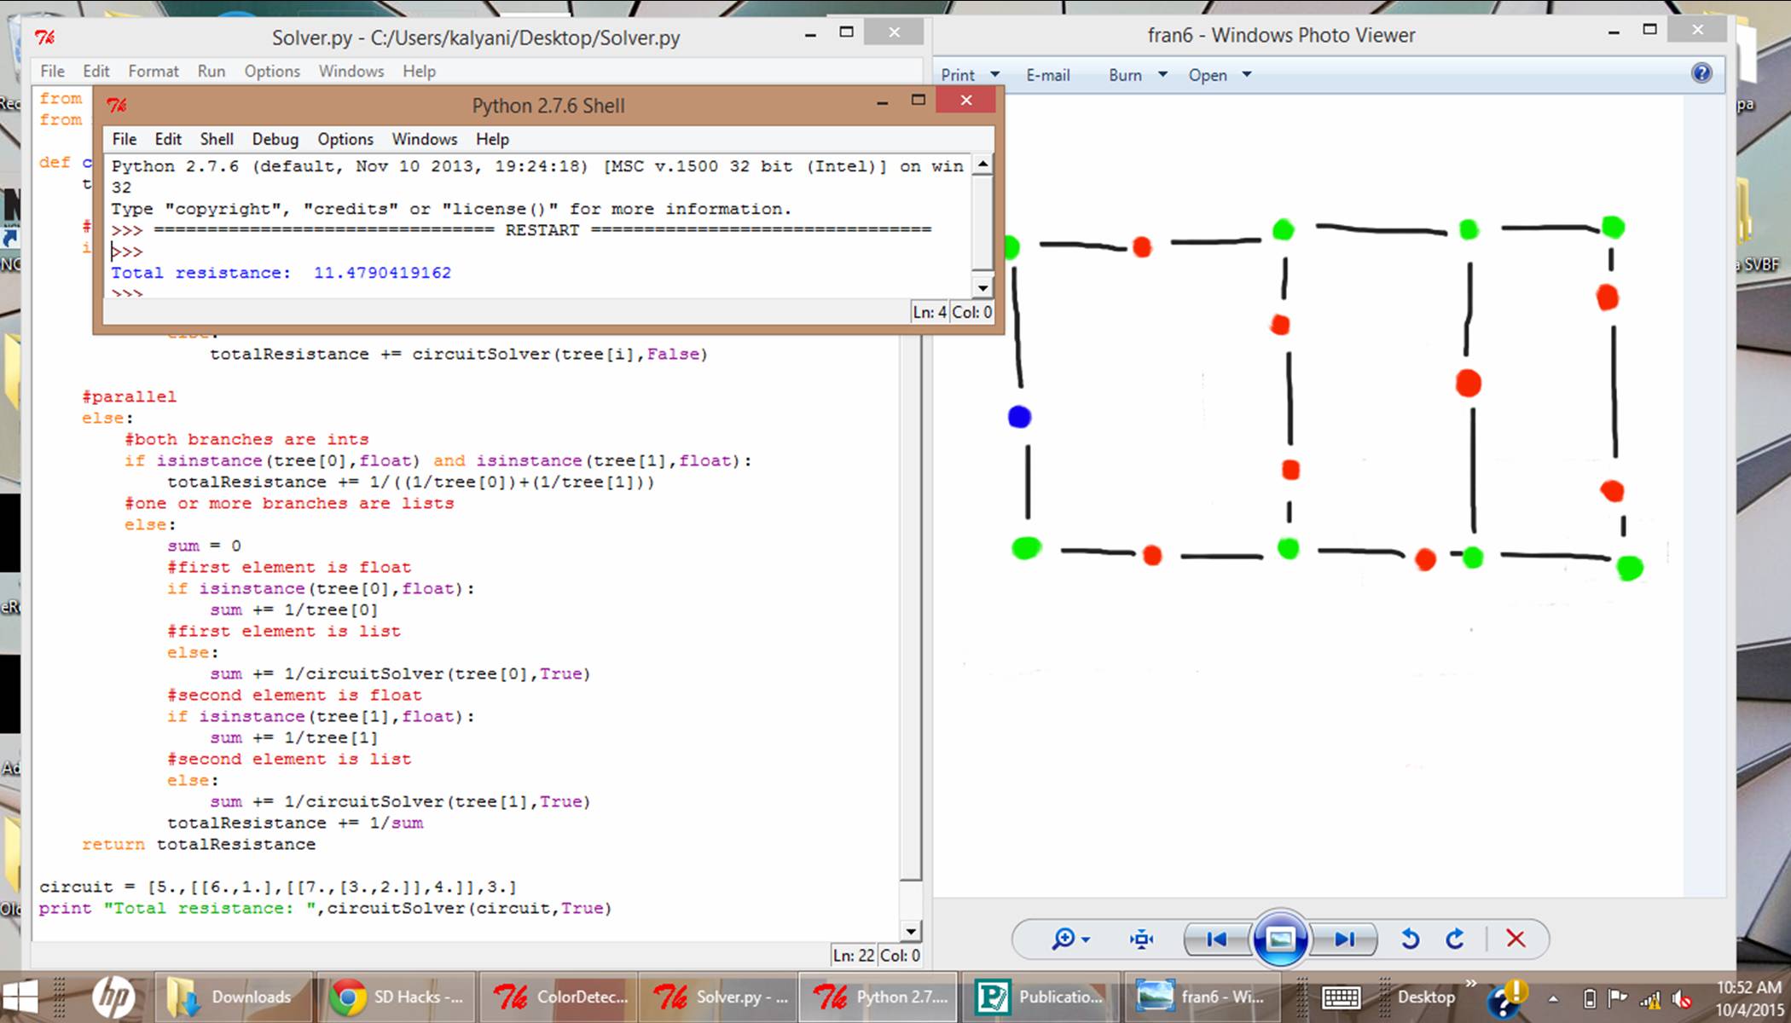Start the slideshow with the blue round button

[x=1279, y=939]
